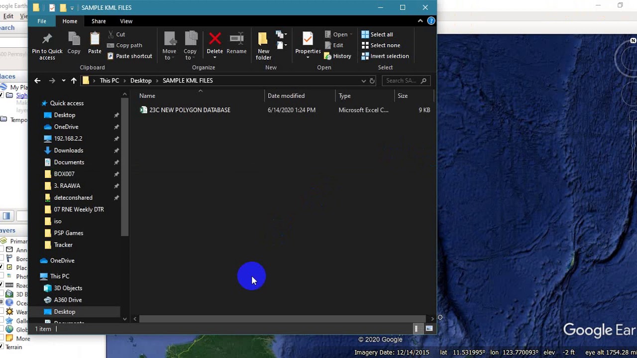Open 07 RNE Weekly DTR folder
The height and width of the screenshot is (358, 637).
(x=74, y=209)
